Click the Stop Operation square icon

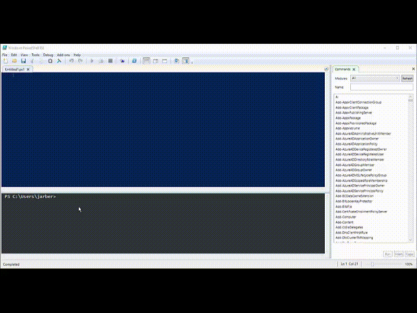pyautogui.click(x=111, y=61)
